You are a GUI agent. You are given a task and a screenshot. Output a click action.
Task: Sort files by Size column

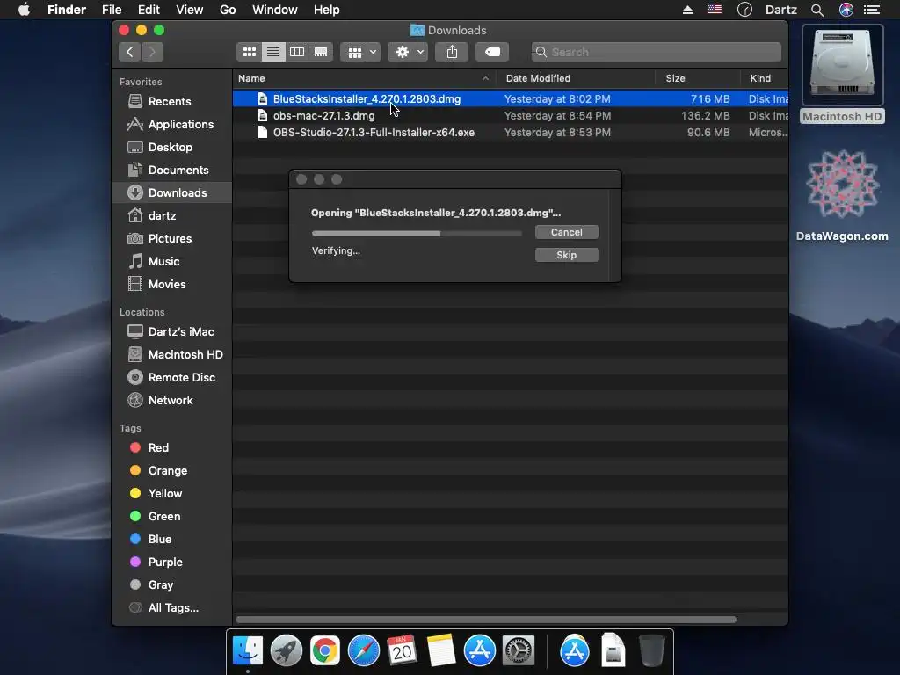click(x=697, y=78)
